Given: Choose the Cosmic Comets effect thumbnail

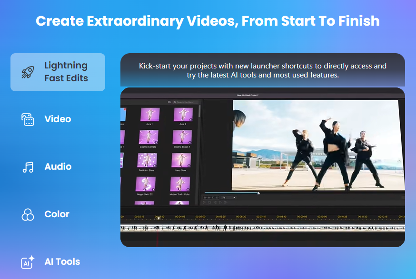Looking at the screenshot, I should tap(149, 137).
